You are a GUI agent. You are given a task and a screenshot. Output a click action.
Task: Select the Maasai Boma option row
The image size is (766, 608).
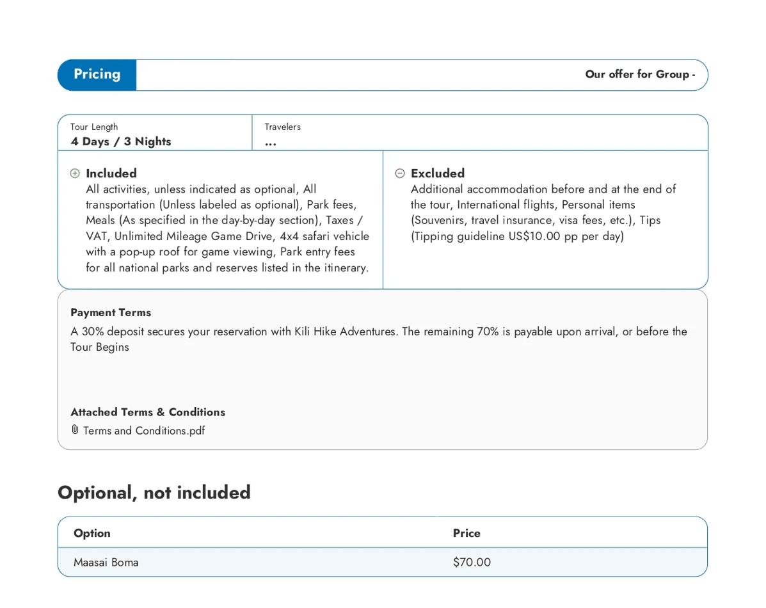coord(106,563)
